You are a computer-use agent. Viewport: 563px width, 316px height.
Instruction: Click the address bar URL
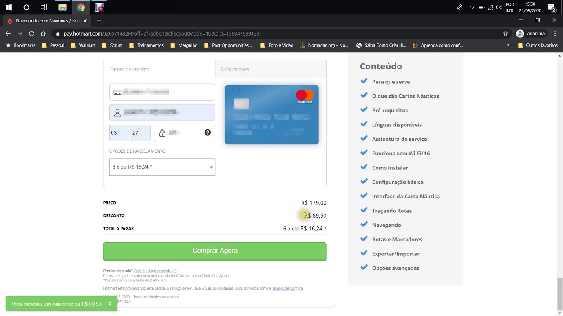click(x=163, y=33)
